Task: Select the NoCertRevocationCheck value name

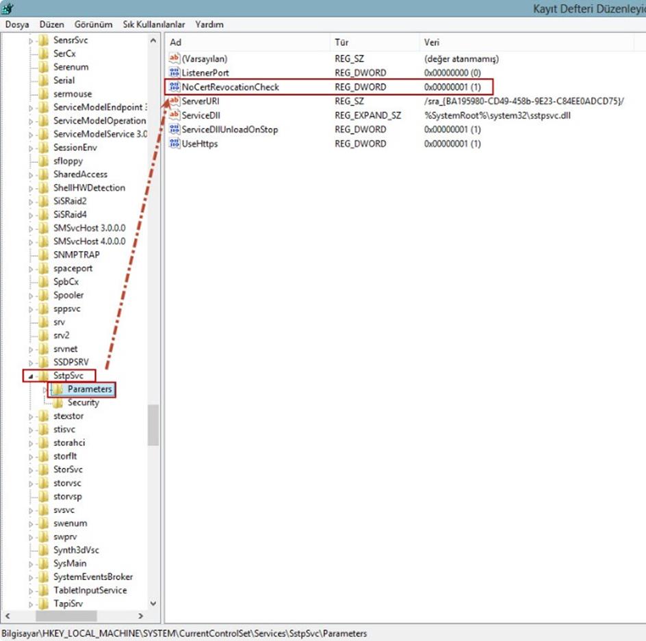Action: coord(231,87)
